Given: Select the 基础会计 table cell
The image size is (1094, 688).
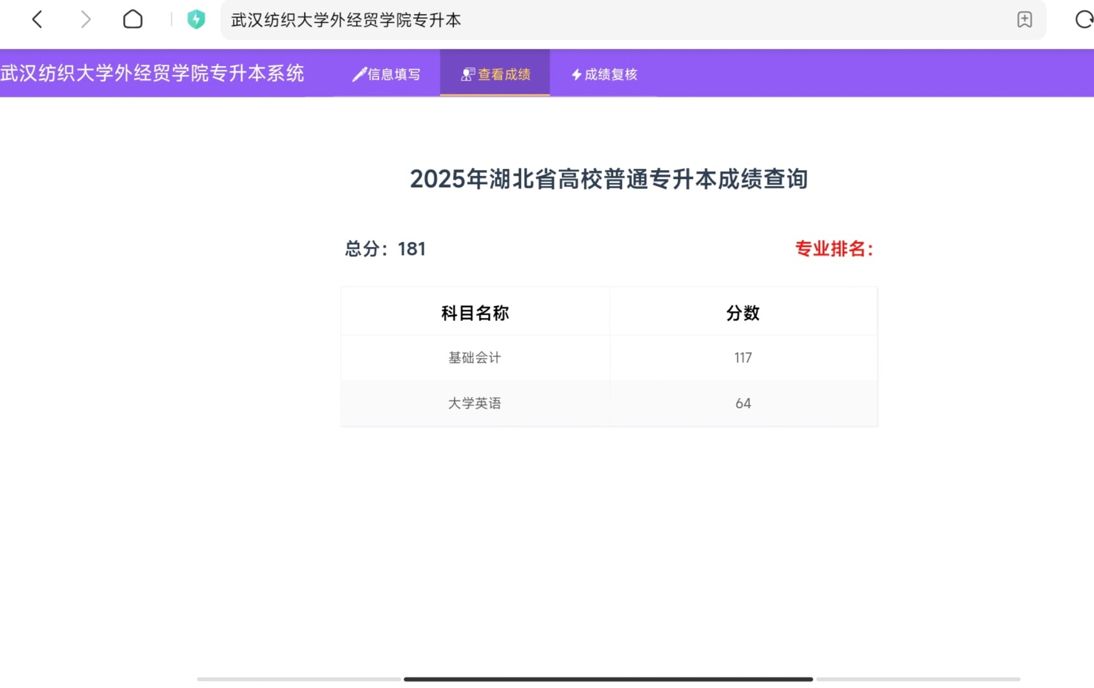Looking at the screenshot, I should [475, 358].
